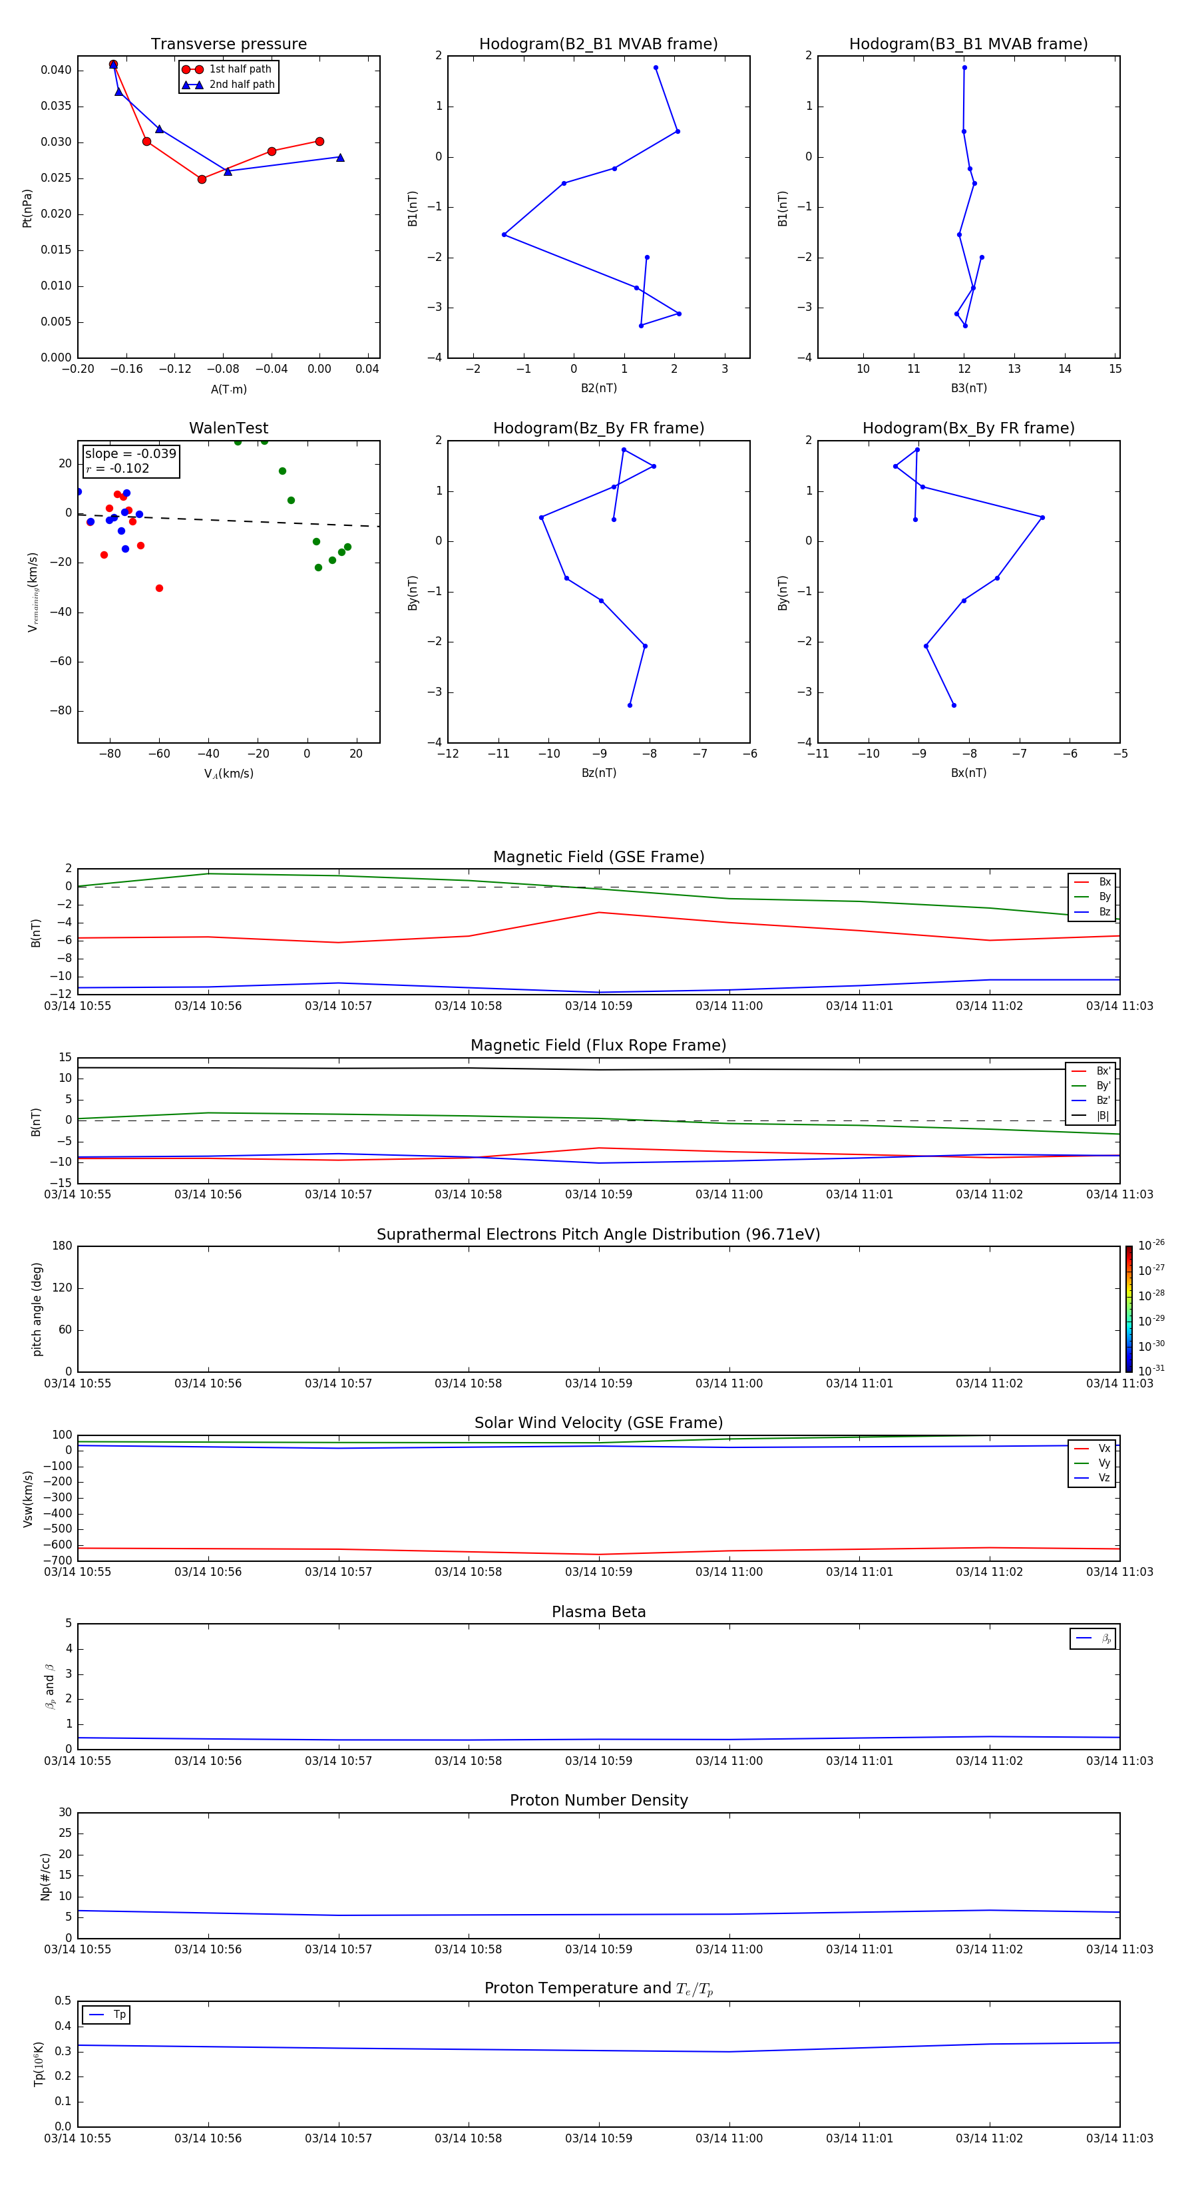Viewport: 1198px width, 2197px height.
Task: Click the lowest red point in the WalenTest scatter
Action: pyautogui.click(x=160, y=588)
